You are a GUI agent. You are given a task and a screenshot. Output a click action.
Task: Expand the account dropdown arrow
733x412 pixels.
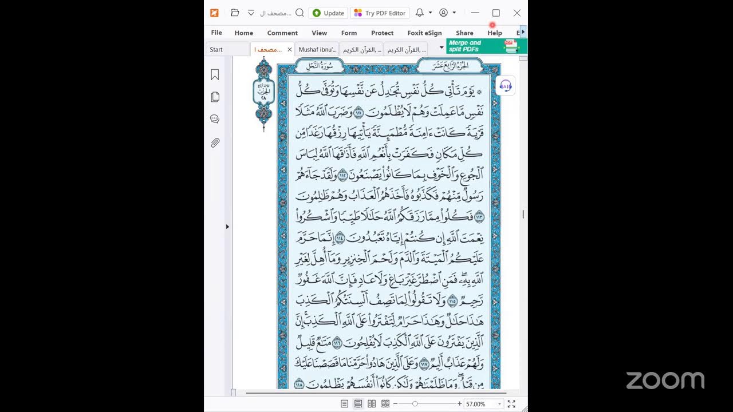pyautogui.click(x=454, y=13)
